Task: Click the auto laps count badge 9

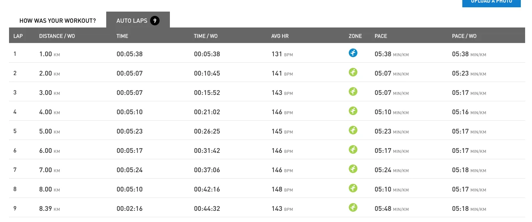Action: (155, 21)
